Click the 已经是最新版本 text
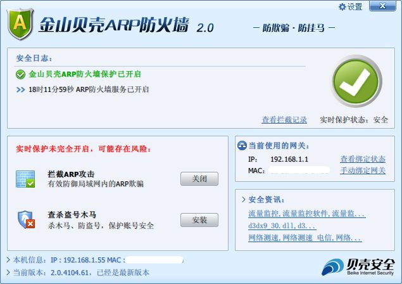 [x=123, y=273]
